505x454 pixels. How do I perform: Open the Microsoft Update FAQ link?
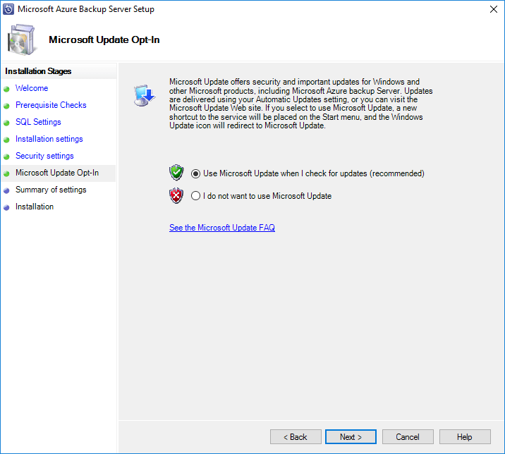(222, 227)
